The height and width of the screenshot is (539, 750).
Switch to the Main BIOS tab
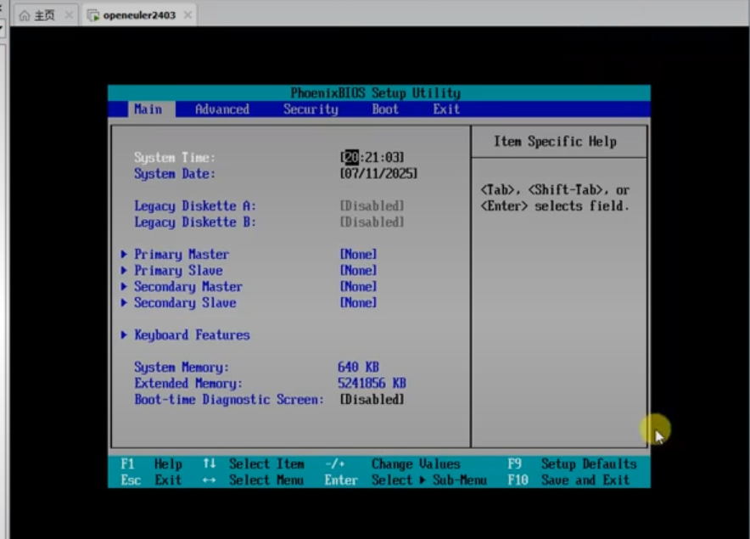(x=148, y=109)
